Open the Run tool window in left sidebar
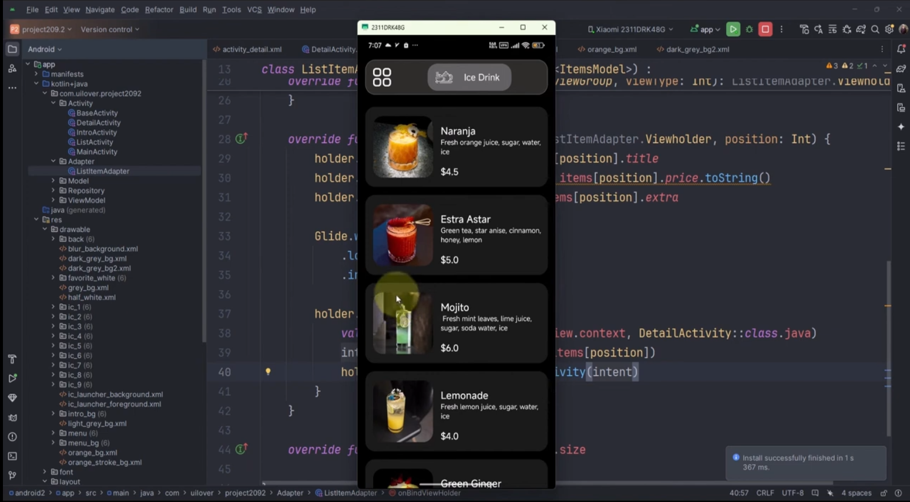The image size is (910, 502). pyautogui.click(x=12, y=378)
